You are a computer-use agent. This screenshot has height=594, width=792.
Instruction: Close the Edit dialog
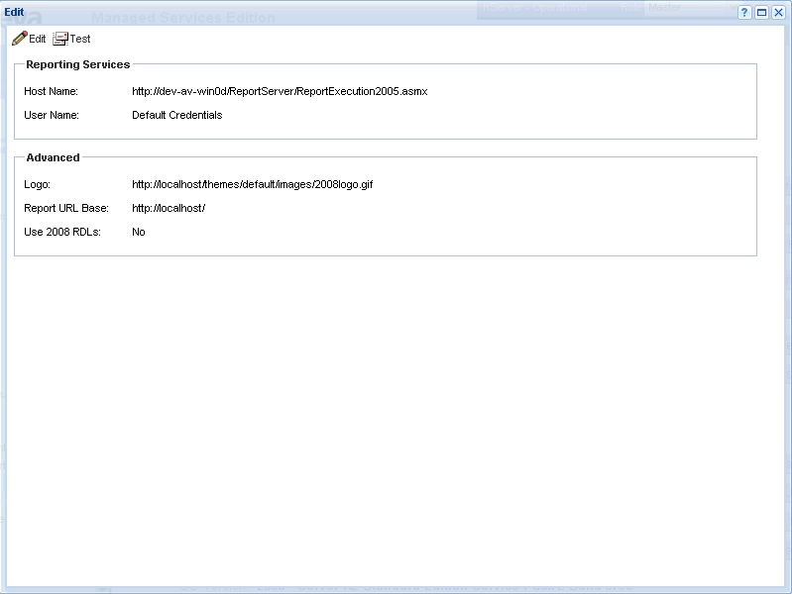(778, 13)
